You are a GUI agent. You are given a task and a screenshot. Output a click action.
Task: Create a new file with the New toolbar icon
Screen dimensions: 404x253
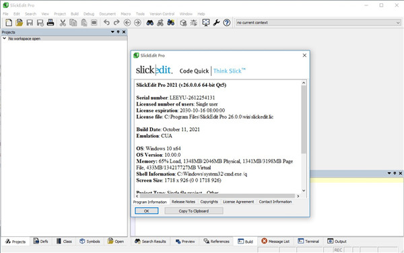(9, 23)
